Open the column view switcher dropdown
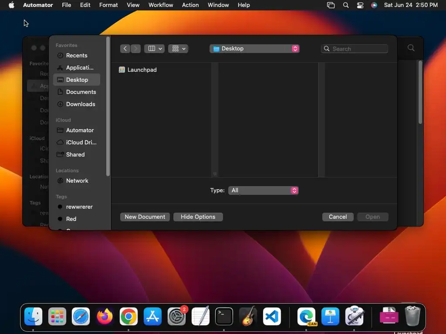The image size is (446, 334). coord(155,49)
